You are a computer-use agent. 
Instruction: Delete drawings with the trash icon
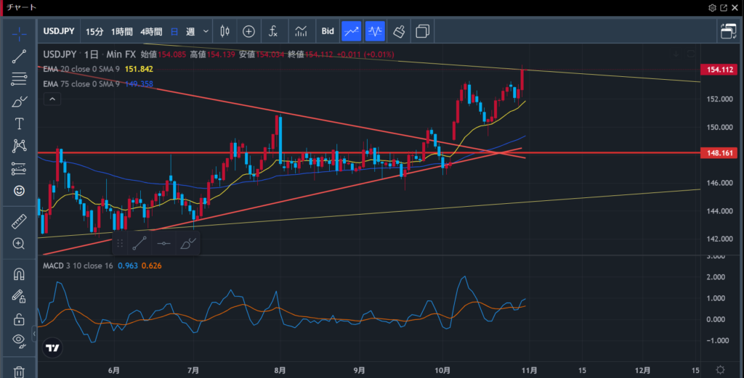point(20,371)
